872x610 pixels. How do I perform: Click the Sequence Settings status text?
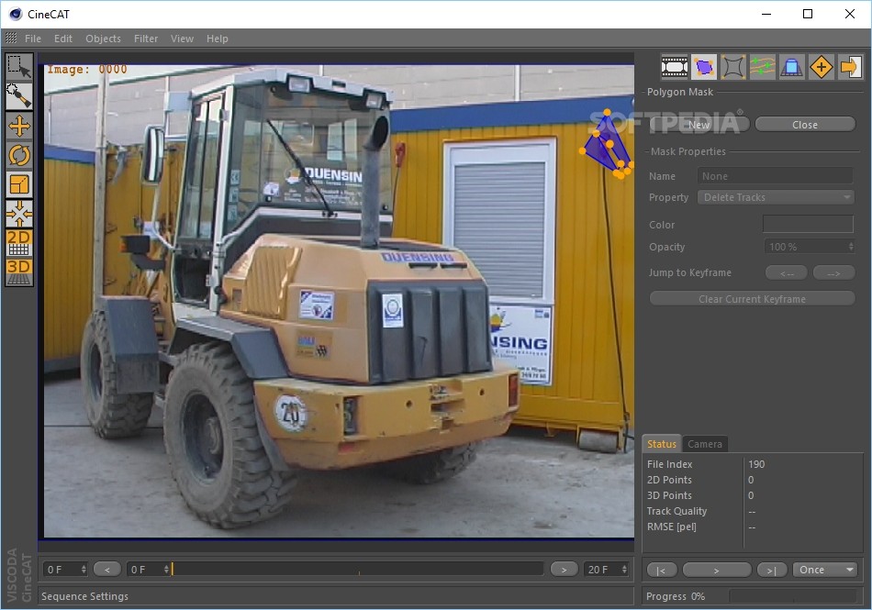click(84, 596)
